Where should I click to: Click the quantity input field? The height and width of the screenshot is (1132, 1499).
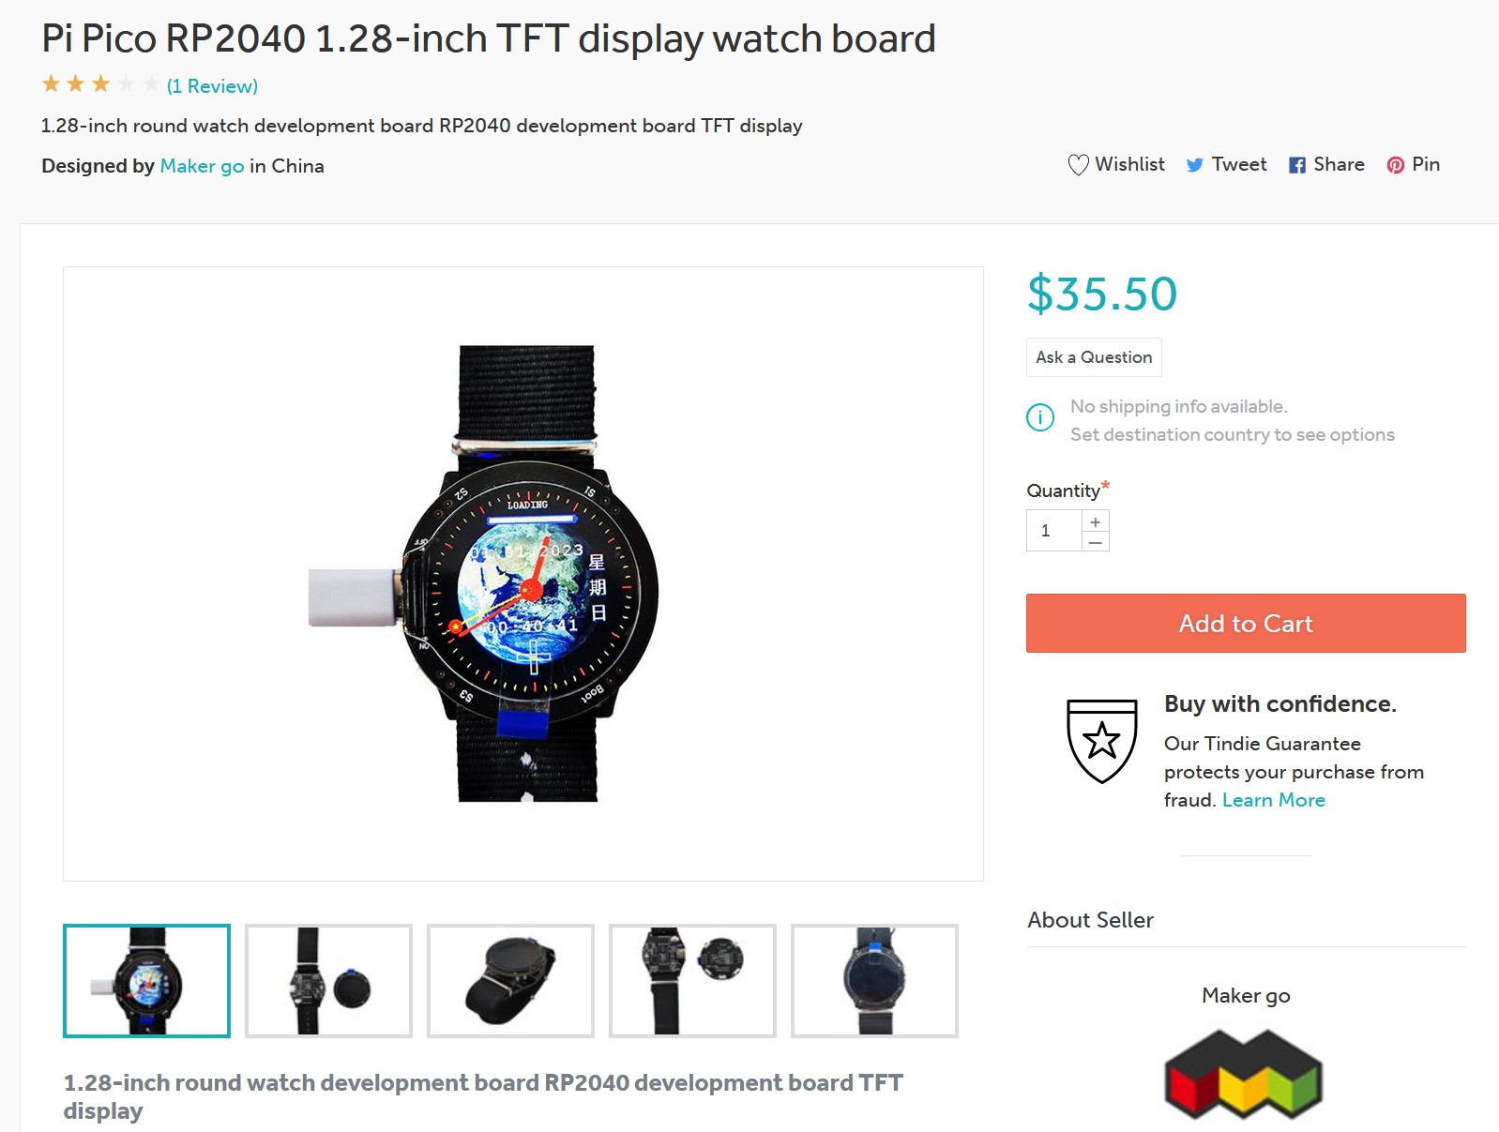point(1054,531)
